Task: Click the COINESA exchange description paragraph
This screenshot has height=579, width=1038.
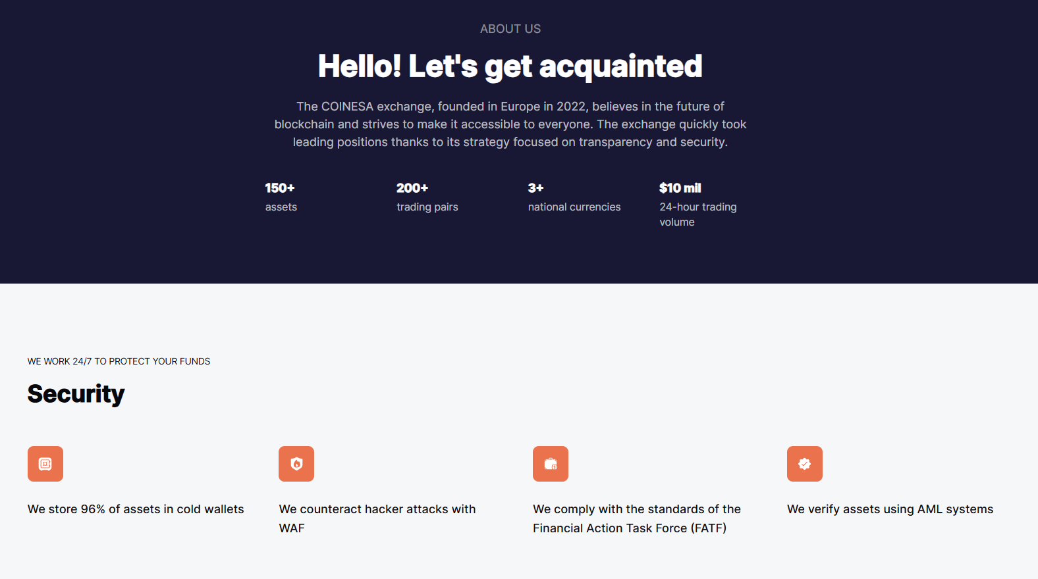Action: 510,124
